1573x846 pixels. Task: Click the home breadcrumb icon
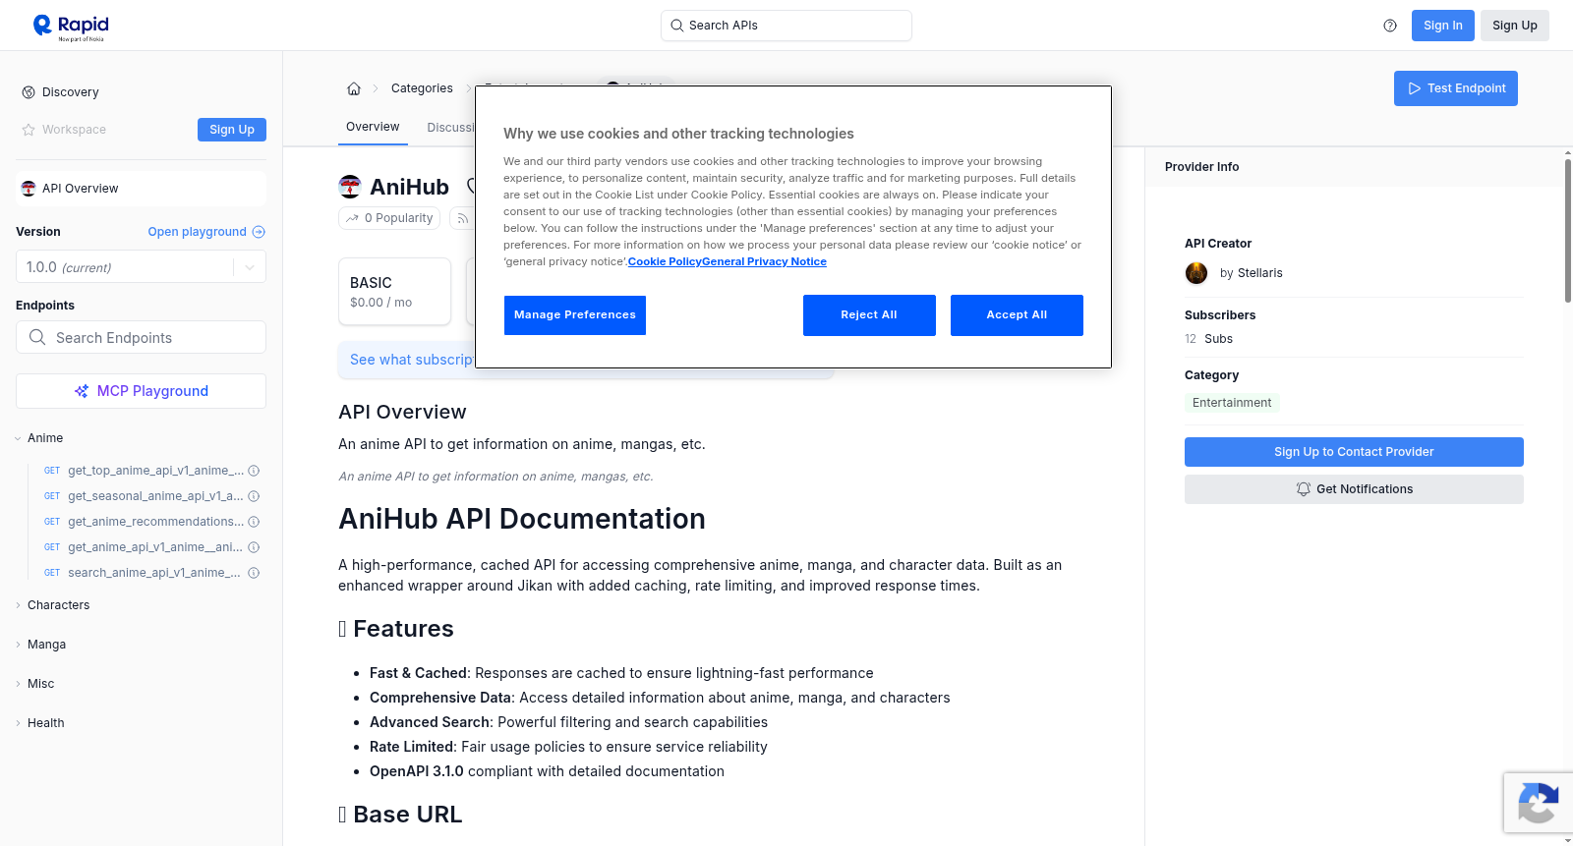point(354,88)
